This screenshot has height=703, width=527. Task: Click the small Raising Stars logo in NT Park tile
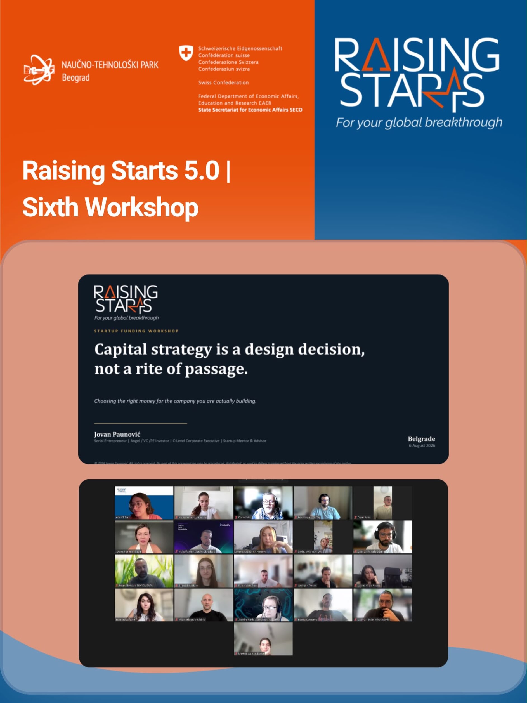tap(121, 490)
